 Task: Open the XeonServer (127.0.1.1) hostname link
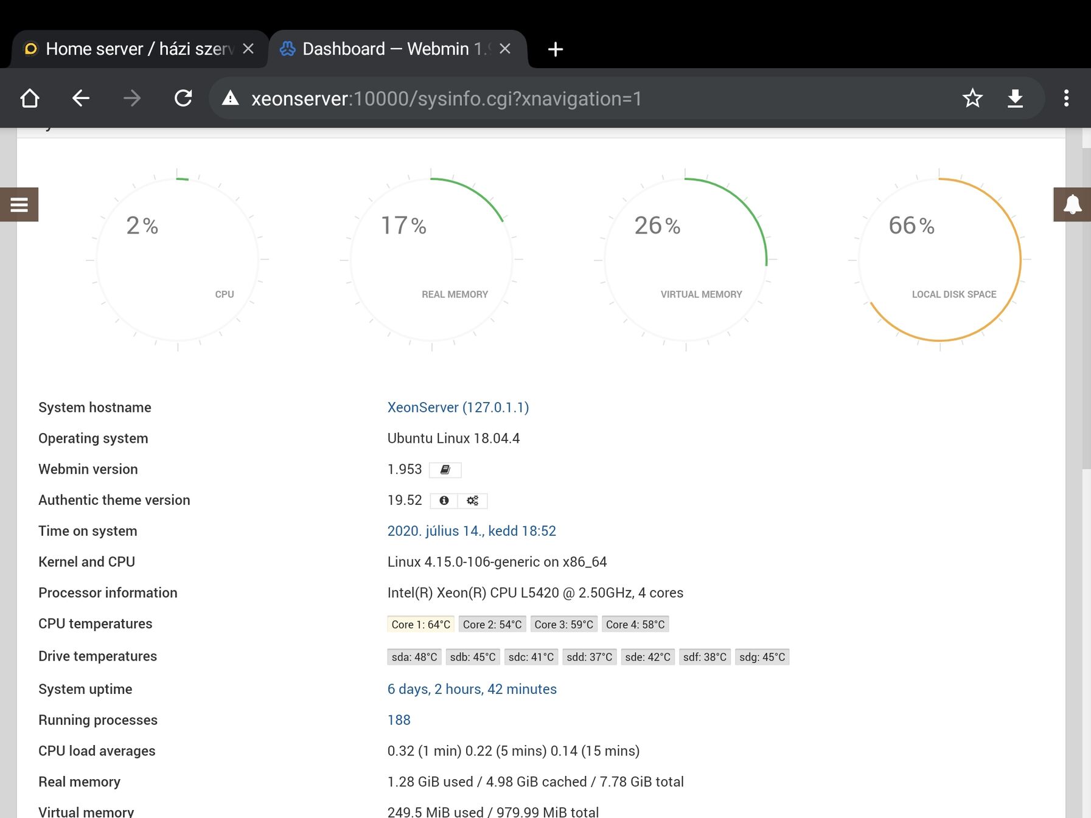[x=458, y=407]
